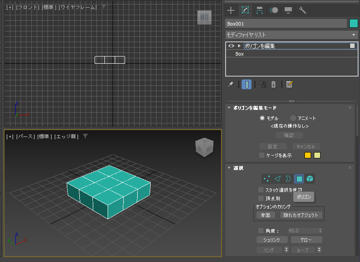Click the リング button

point(269,250)
